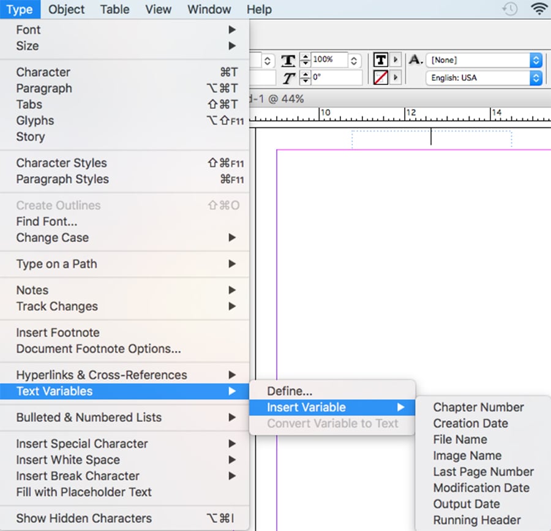Insert the Running Header variable
Screen dimensions: 551x531
tap(476, 520)
